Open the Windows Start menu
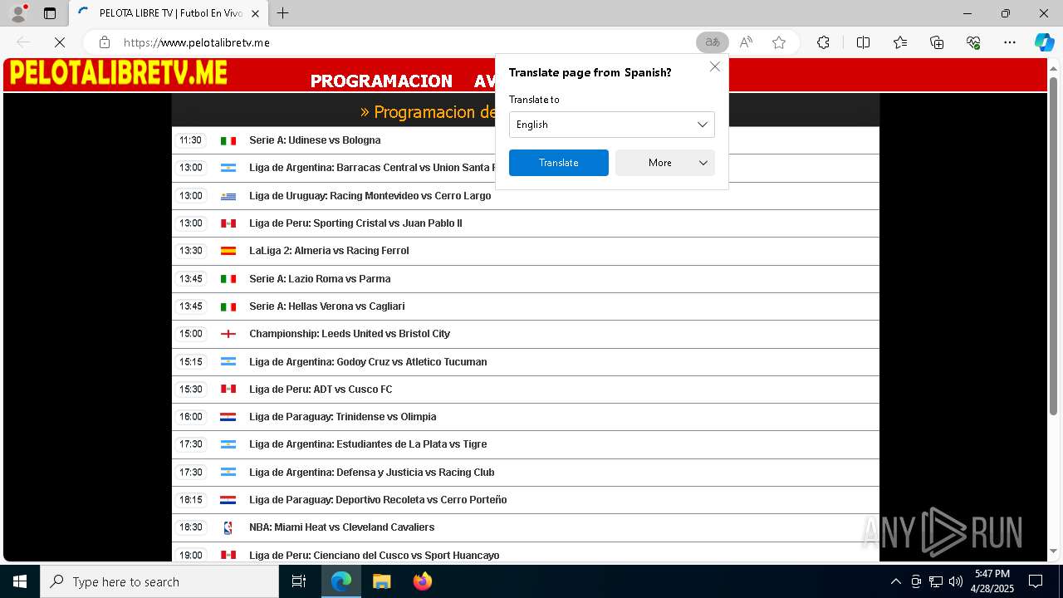 pyautogui.click(x=20, y=581)
